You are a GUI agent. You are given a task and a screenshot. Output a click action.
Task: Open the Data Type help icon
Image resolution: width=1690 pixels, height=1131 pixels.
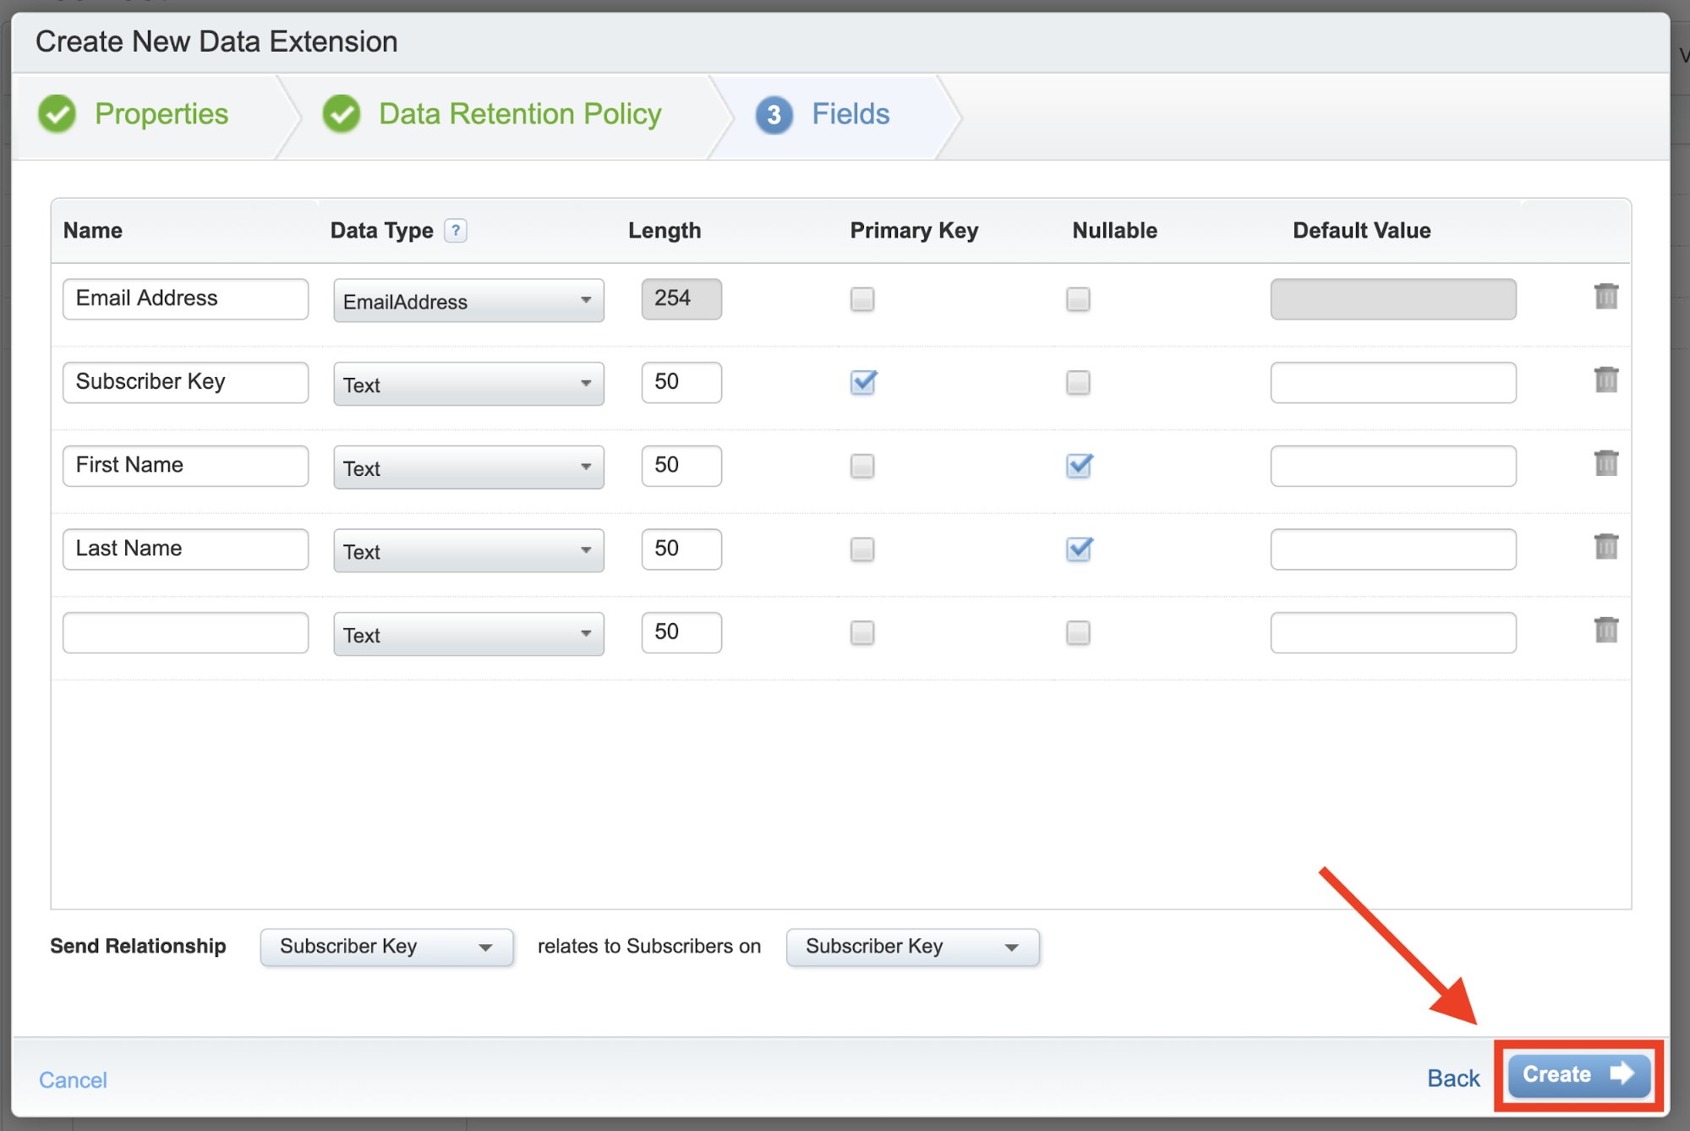[x=456, y=231]
